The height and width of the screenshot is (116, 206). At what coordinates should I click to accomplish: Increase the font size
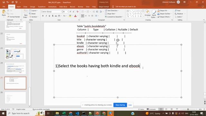coord(70,12)
